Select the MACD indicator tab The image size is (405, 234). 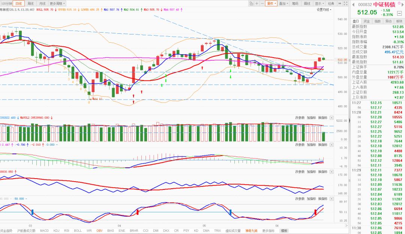tap(44, 231)
